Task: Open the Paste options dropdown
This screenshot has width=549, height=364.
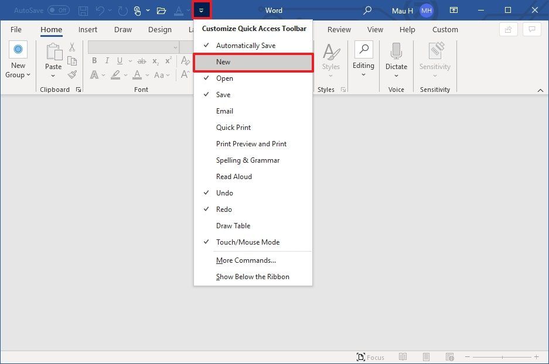Action: (x=53, y=74)
